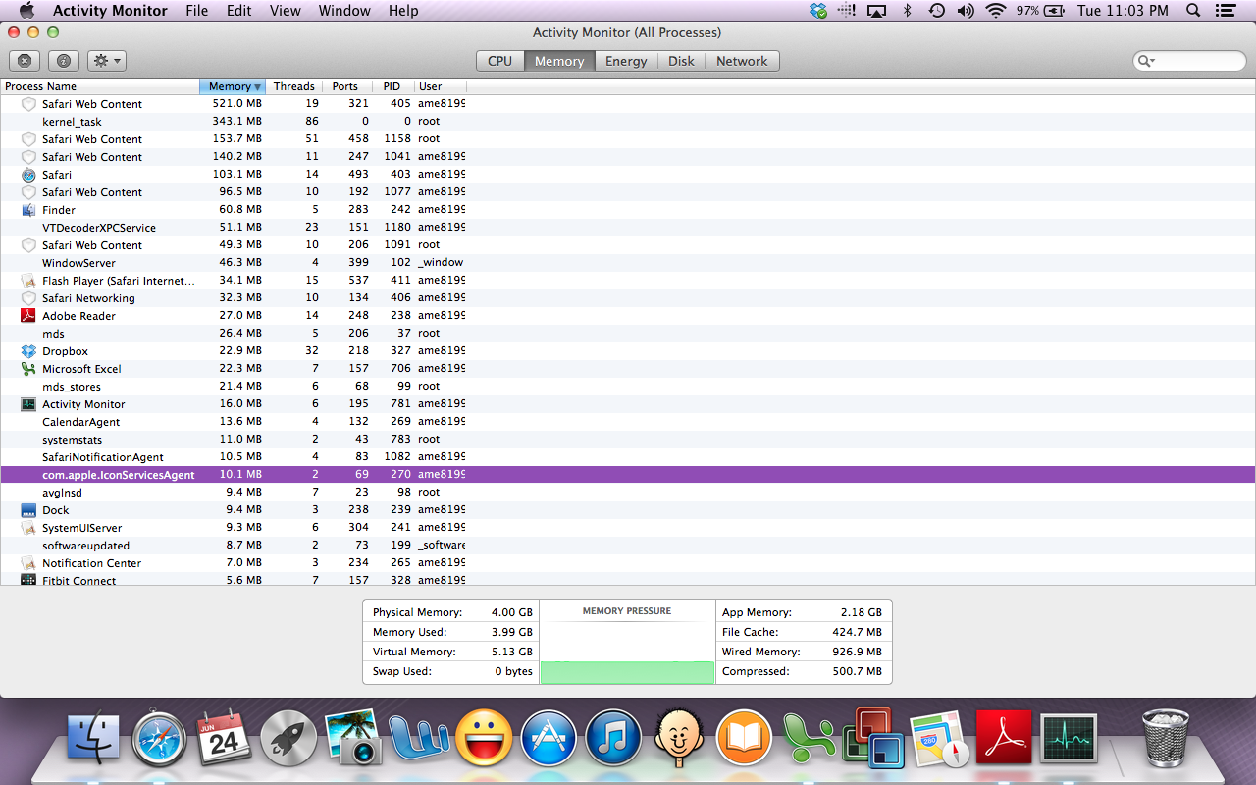Open Calendar from the Dock
The width and height of the screenshot is (1256, 785).
pyautogui.click(x=224, y=738)
